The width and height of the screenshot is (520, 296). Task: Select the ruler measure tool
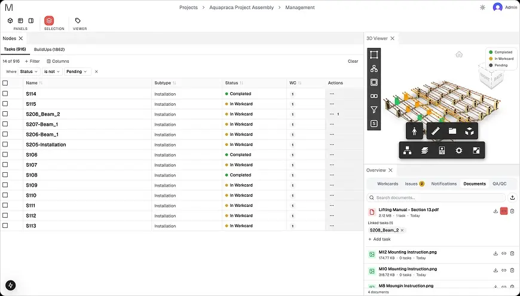(436, 132)
